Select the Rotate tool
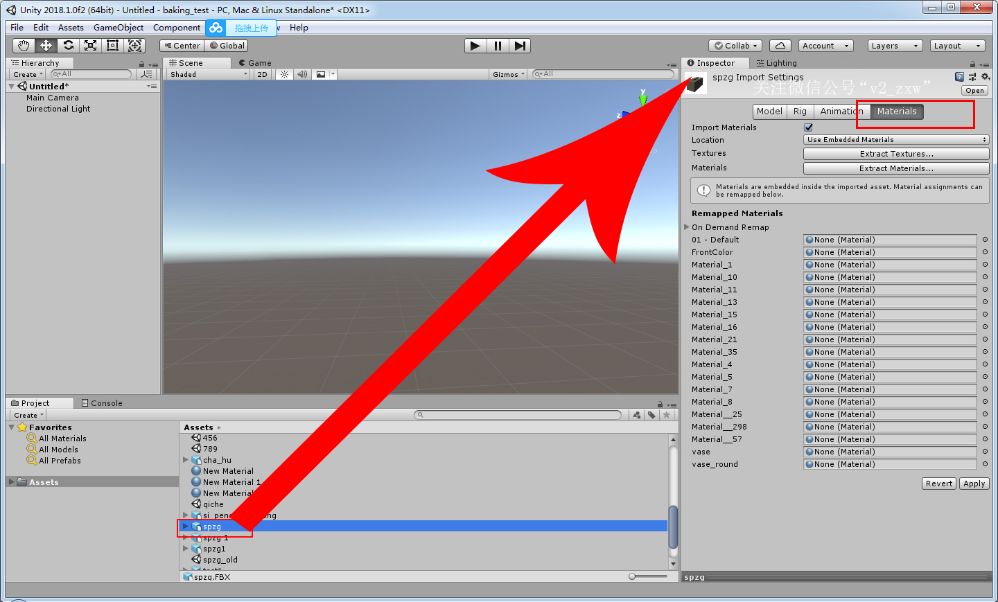Screen dimensions: 998x602 click(68, 46)
